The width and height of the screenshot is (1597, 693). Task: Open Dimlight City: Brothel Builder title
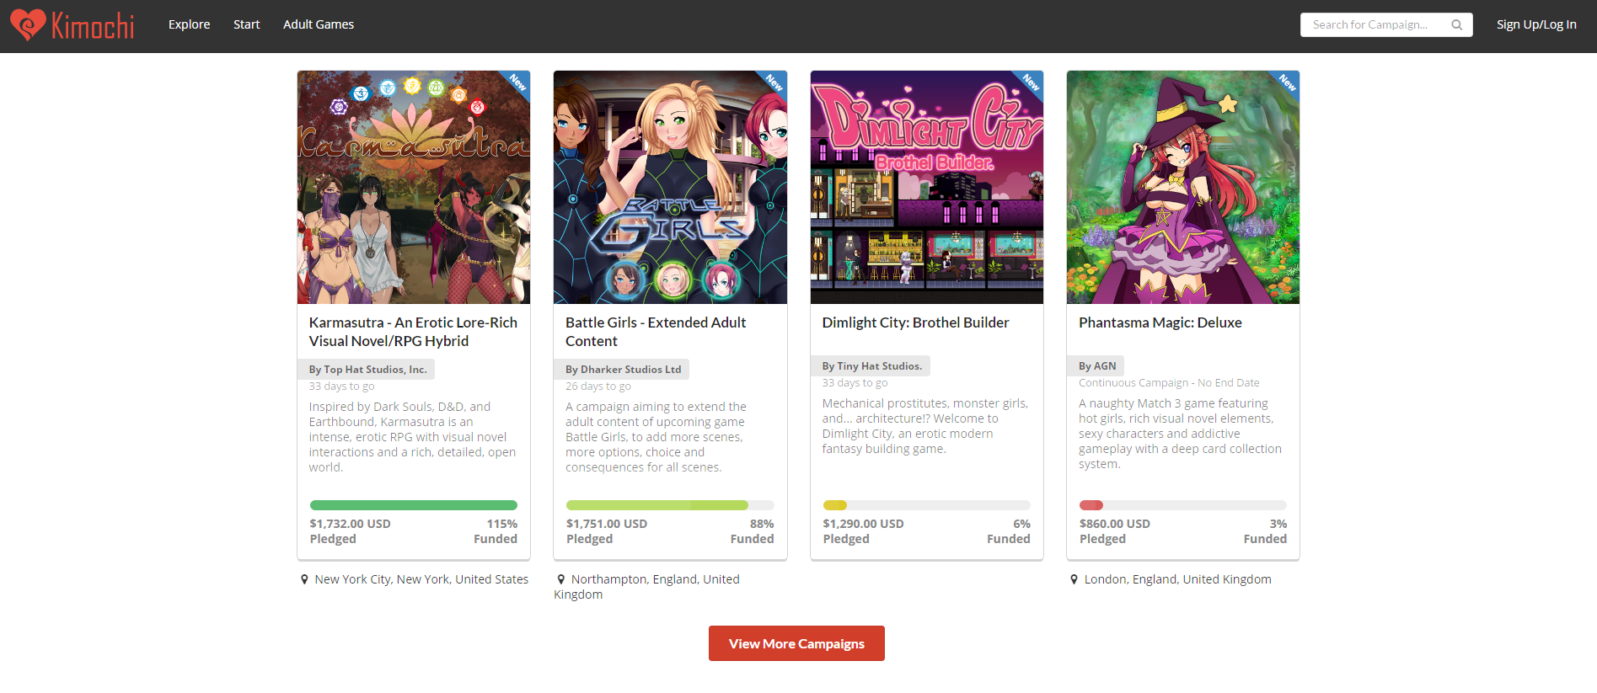click(x=915, y=323)
